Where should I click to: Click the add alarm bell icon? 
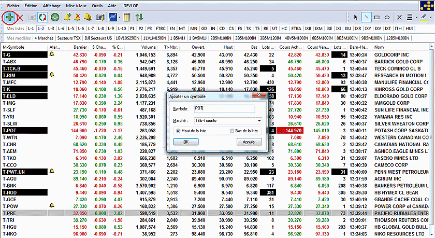(x=67, y=18)
